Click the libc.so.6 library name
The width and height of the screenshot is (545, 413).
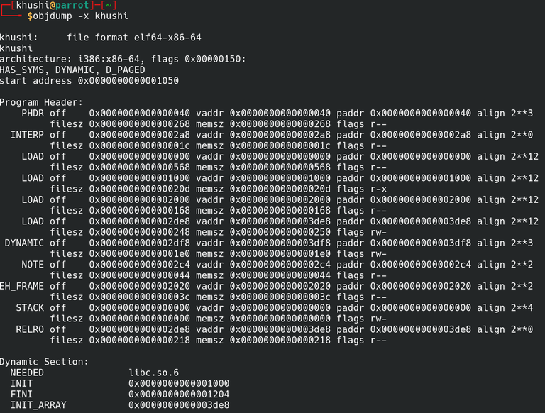pos(153,373)
